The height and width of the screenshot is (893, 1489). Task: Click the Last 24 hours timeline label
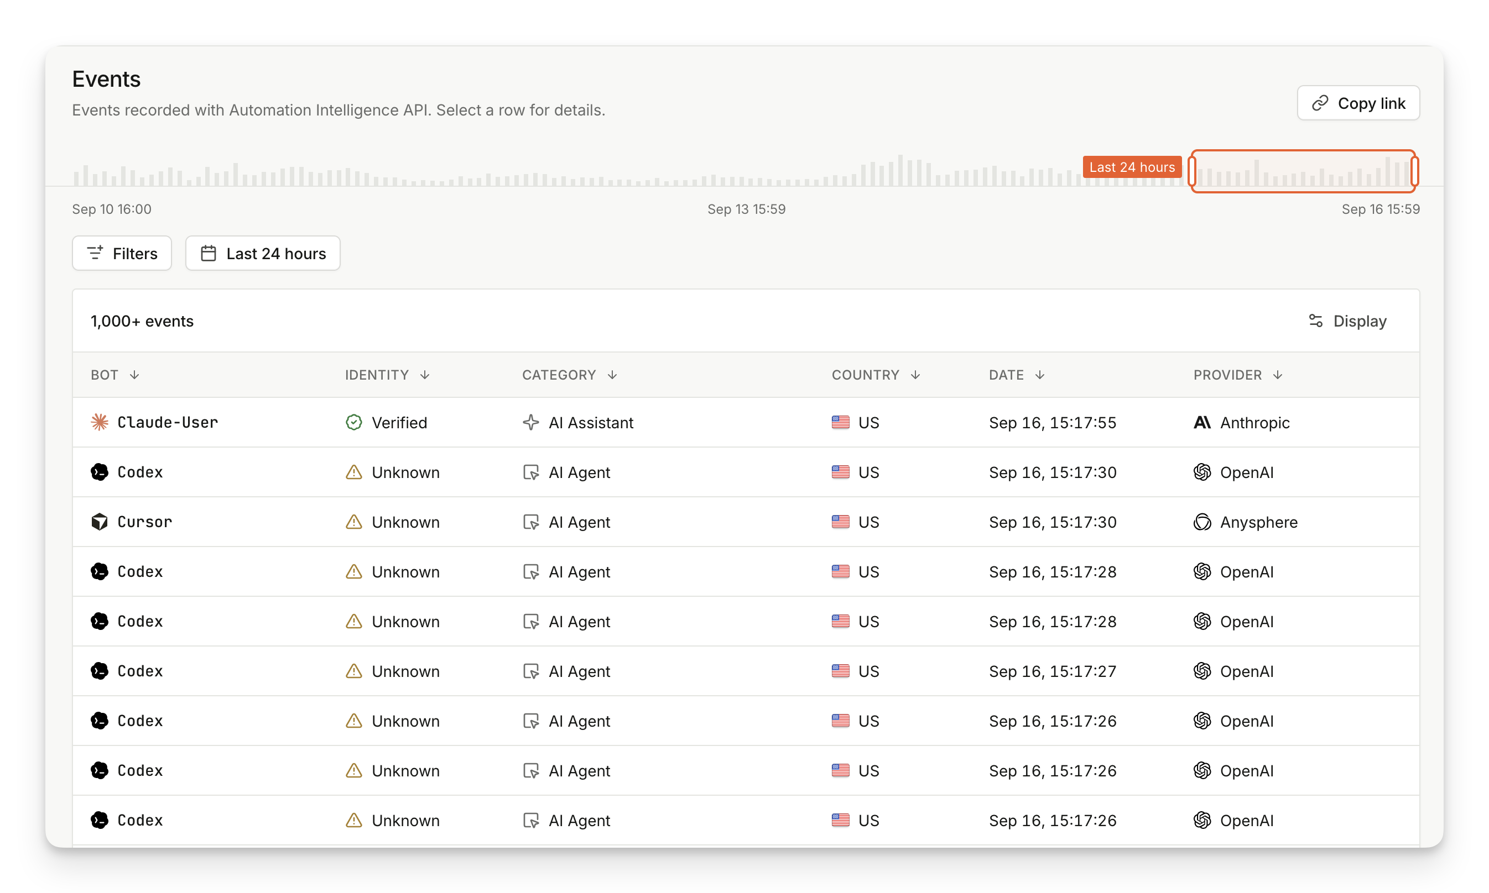(x=1132, y=167)
